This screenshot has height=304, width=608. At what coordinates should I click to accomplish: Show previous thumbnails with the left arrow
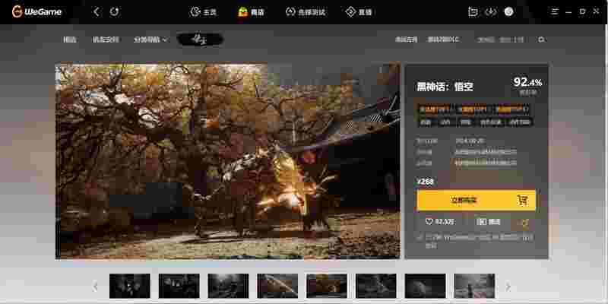(x=95, y=287)
